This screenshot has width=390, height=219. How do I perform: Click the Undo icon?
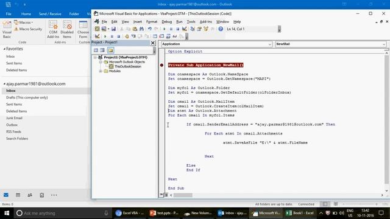point(149,29)
